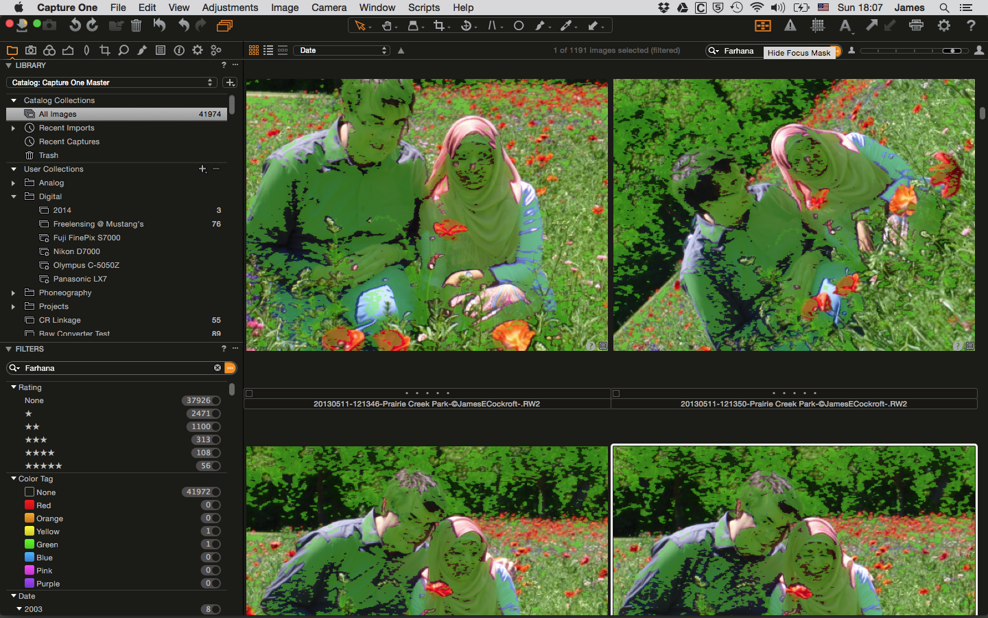Clear the Farhana filter search field
Image resolution: width=988 pixels, height=618 pixels.
217,368
